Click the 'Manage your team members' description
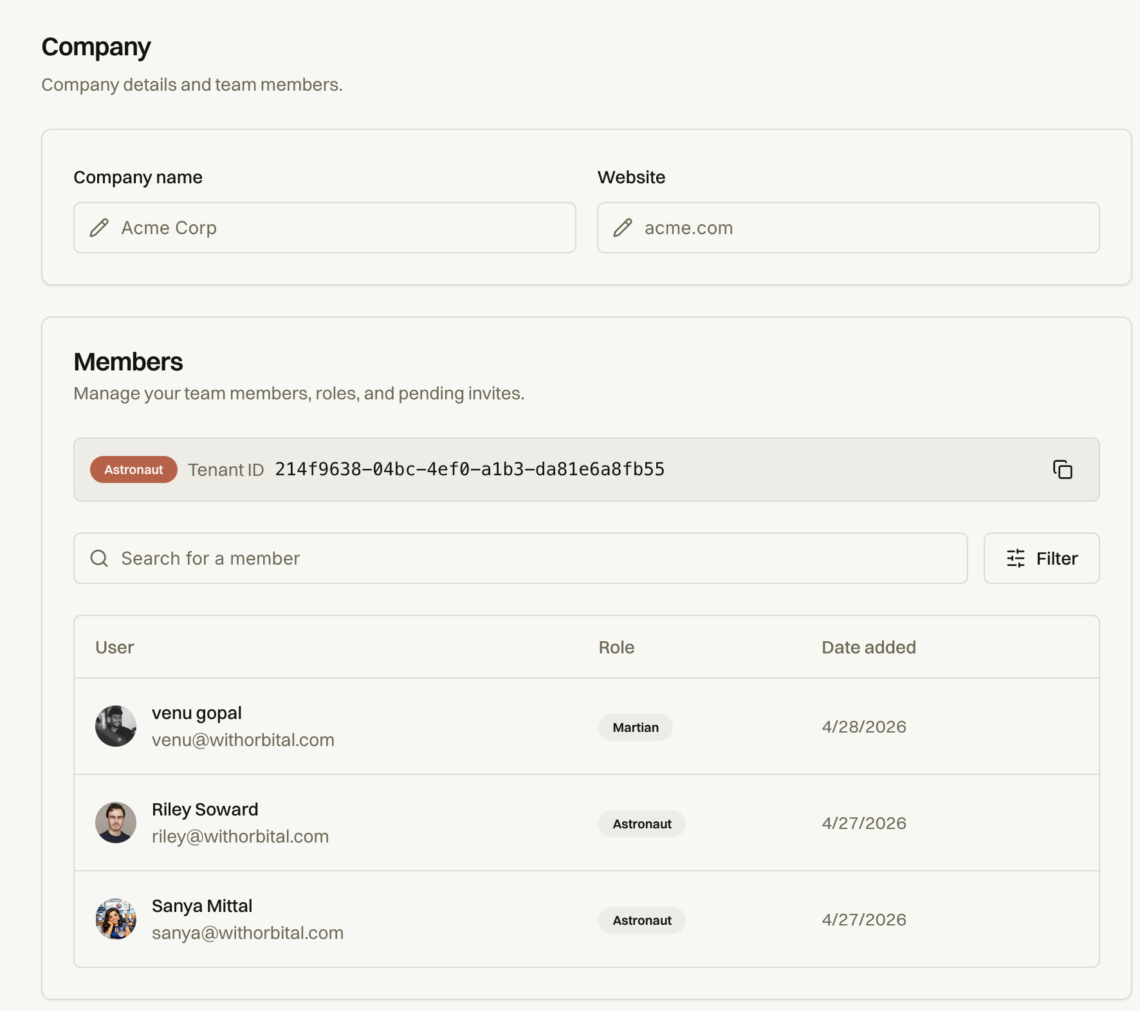This screenshot has height=1011, width=1140. (x=299, y=394)
